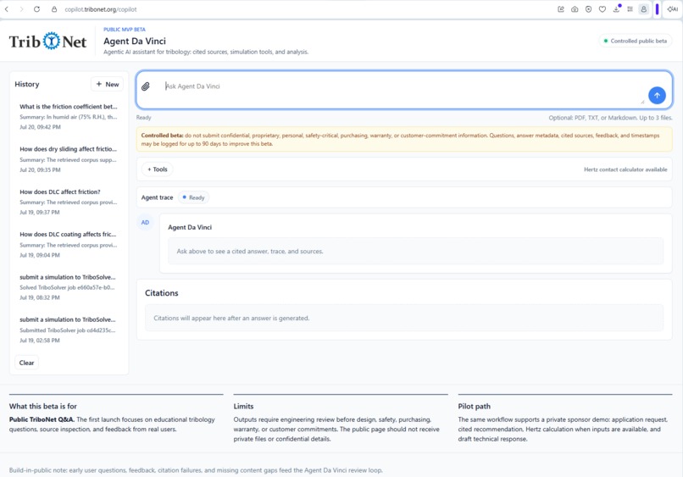The width and height of the screenshot is (683, 477).
Task: Open history item 'How does dry sliding affect frictio...'
Action: 69,159
